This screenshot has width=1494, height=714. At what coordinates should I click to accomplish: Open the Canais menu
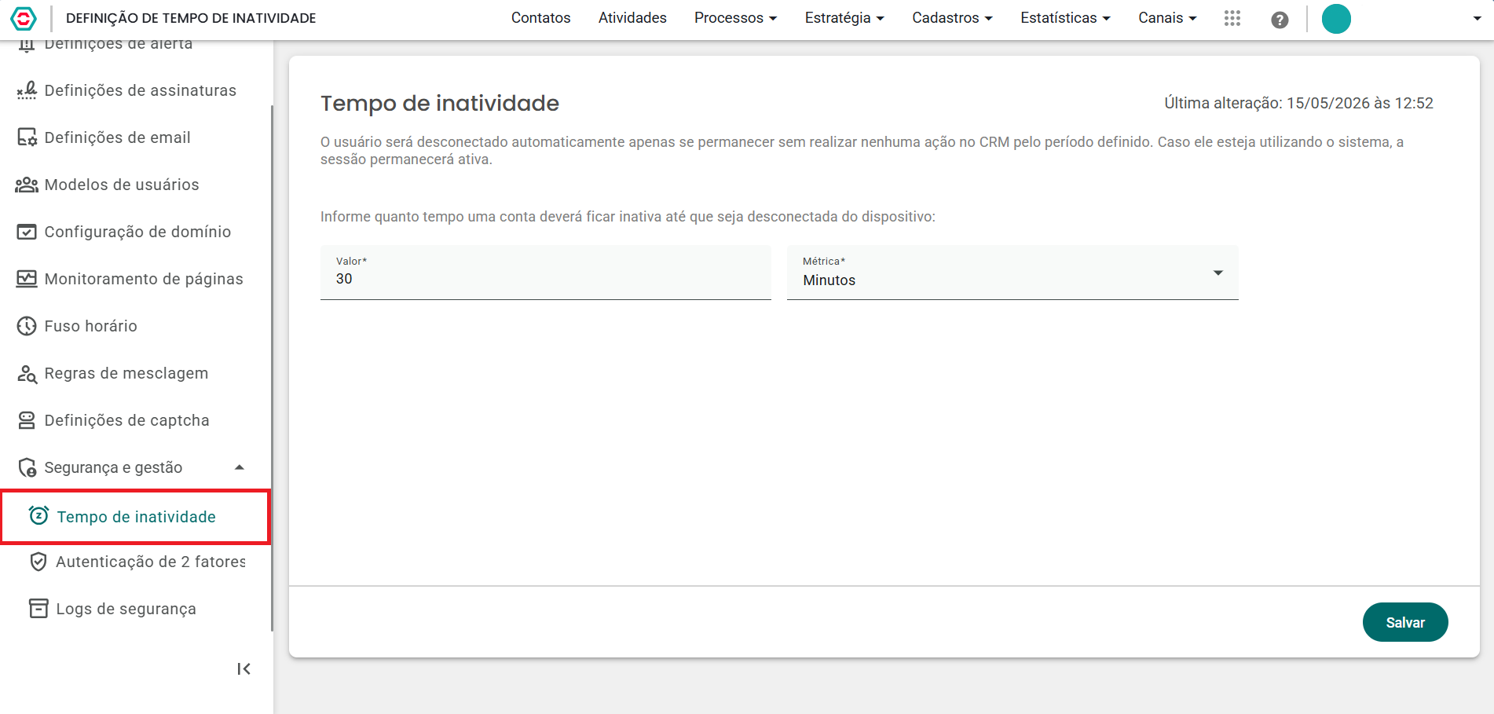[x=1167, y=18]
